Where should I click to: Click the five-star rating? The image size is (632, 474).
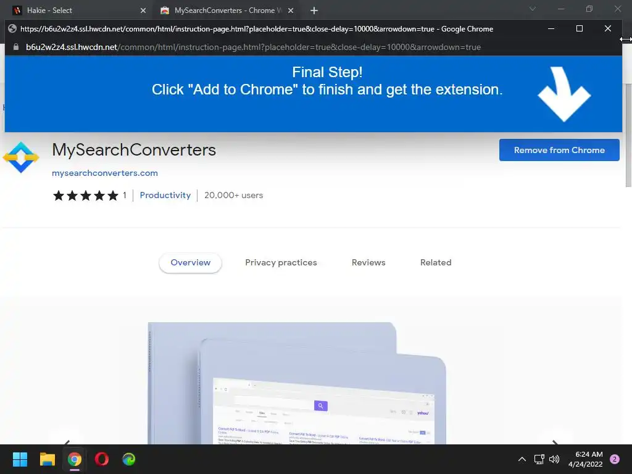85,196
